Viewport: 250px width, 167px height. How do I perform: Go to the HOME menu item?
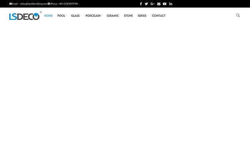(x=48, y=16)
